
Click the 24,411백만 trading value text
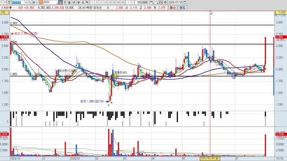click(x=85, y=8)
